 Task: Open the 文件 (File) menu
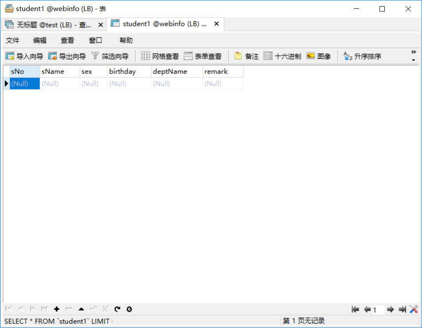(x=13, y=40)
